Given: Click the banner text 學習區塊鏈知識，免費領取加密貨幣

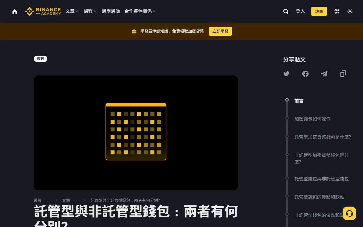Looking at the screenshot, I should [x=172, y=31].
